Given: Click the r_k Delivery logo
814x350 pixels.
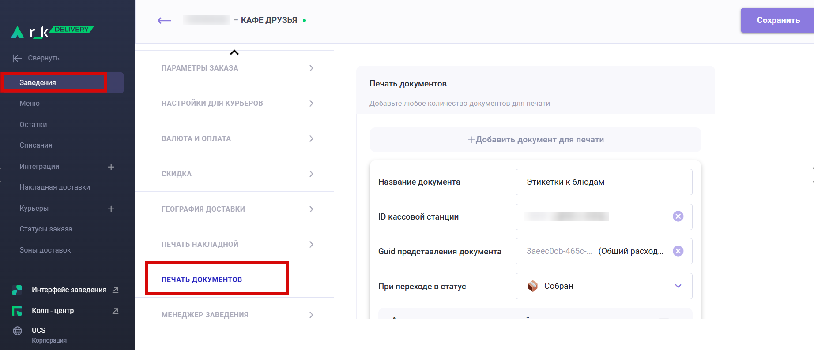Looking at the screenshot, I should [52, 32].
